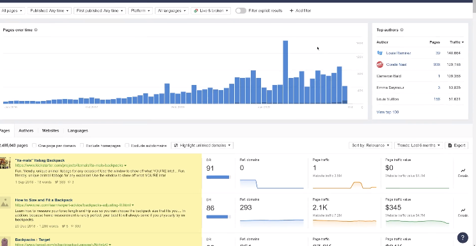
Task: Open the Published: Any time dropdown
Action: 49,11
